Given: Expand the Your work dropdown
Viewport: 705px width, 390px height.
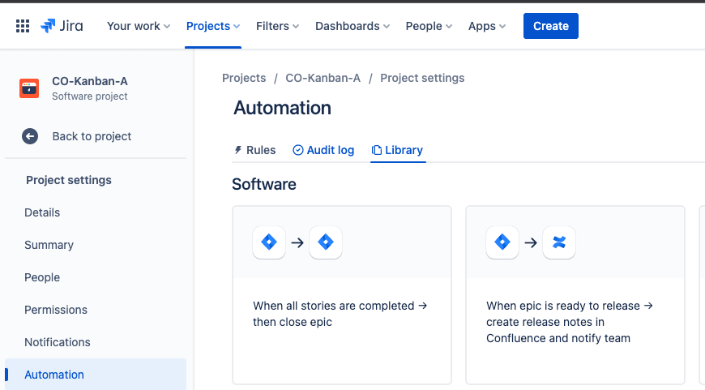Looking at the screenshot, I should (x=139, y=26).
